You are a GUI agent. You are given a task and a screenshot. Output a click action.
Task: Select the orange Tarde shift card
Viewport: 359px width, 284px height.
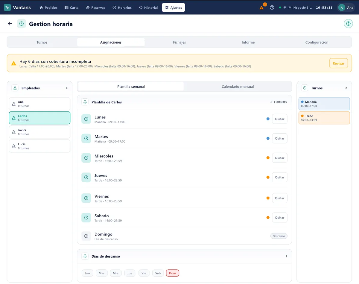324,118
